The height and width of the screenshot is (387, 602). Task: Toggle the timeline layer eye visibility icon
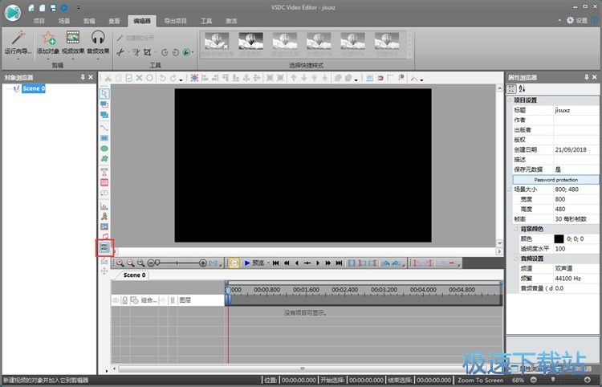point(116,300)
